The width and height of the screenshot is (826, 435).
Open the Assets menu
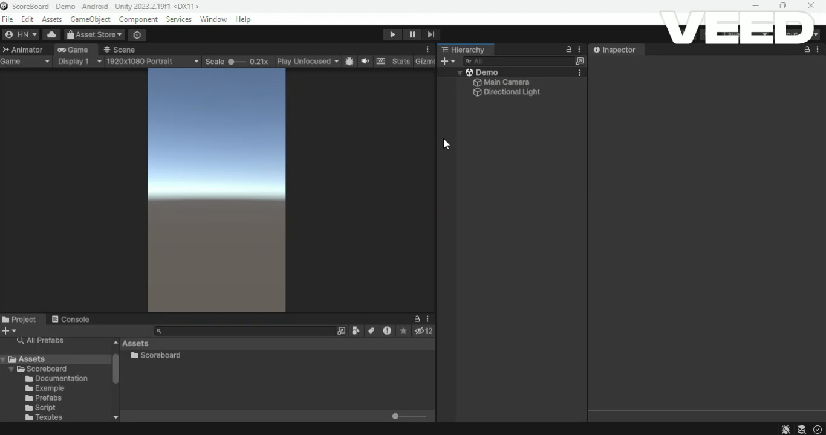[x=51, y=19]
